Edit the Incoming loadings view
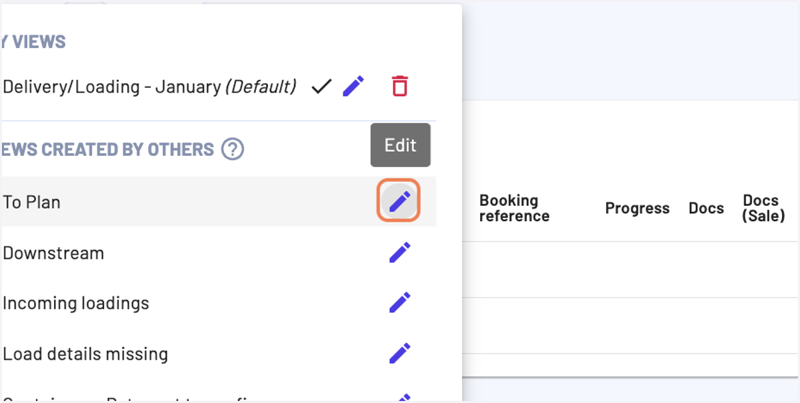 tap(400, 302)
